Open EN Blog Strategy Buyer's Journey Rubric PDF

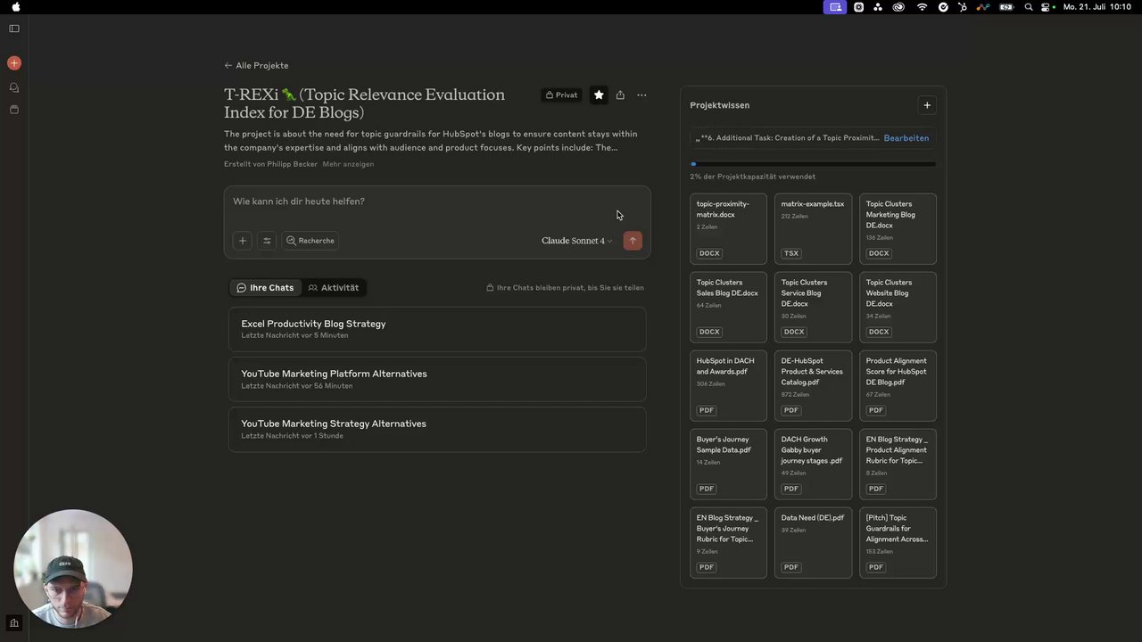pyautogui.click(x=728, y=543)
